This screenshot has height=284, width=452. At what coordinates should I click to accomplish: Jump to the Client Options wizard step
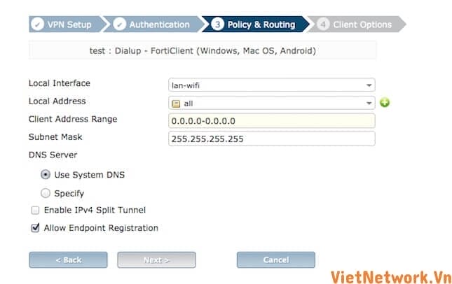[x=356, y=24]
